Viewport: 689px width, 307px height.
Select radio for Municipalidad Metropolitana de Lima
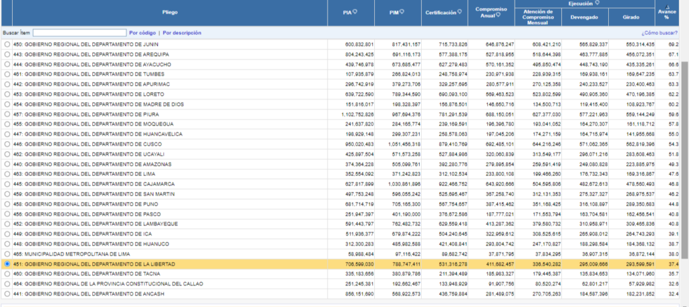point(7,254)
